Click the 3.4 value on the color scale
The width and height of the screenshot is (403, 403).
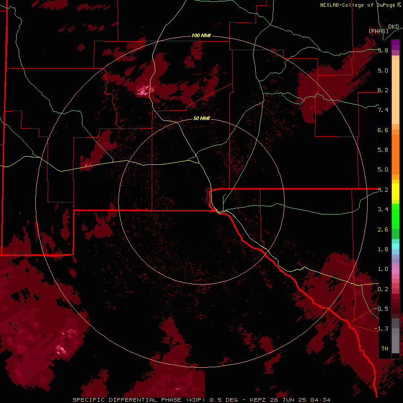[383, 210]
